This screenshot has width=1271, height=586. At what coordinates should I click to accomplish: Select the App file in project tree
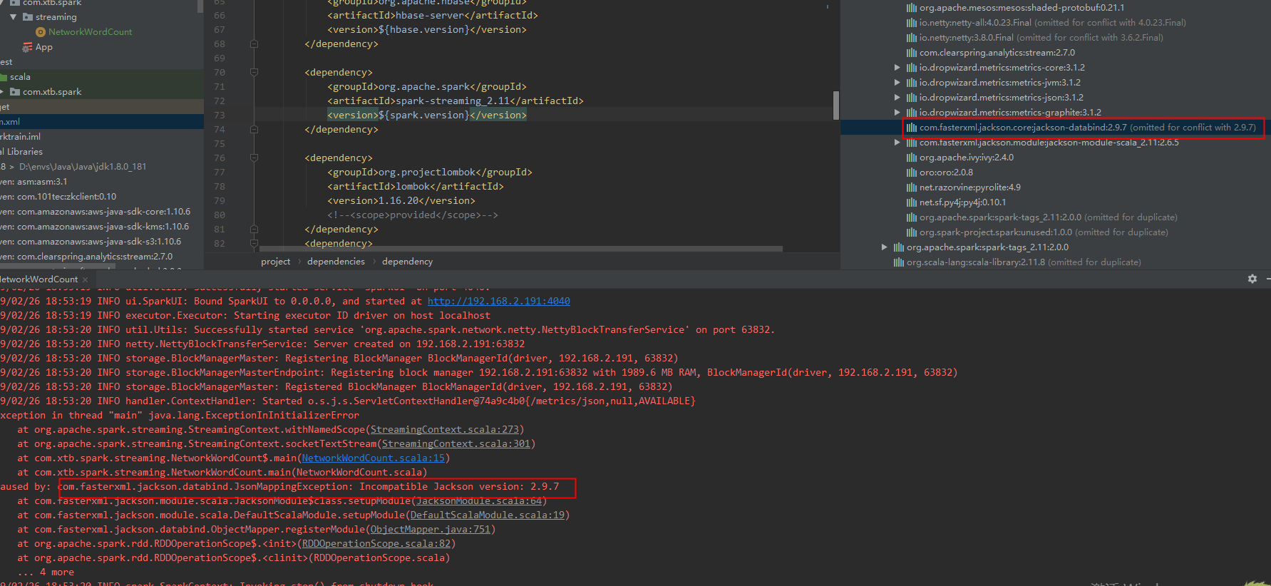tap(44, 47)
